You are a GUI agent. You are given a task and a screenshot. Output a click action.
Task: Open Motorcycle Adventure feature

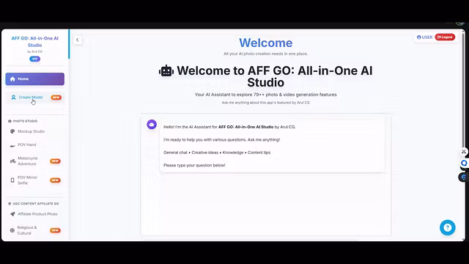pyautogui.click(x=34, y=161)
